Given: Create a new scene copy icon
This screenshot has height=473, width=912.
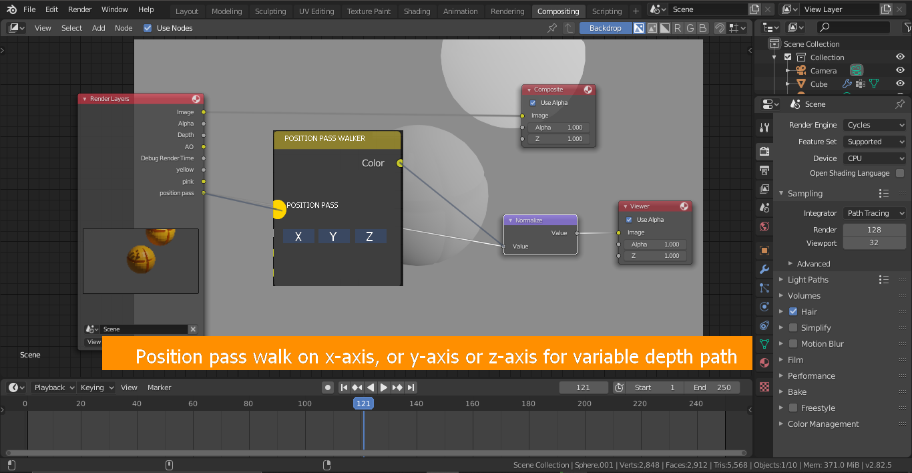Looking at the screenshot, I should click(754, 9).
